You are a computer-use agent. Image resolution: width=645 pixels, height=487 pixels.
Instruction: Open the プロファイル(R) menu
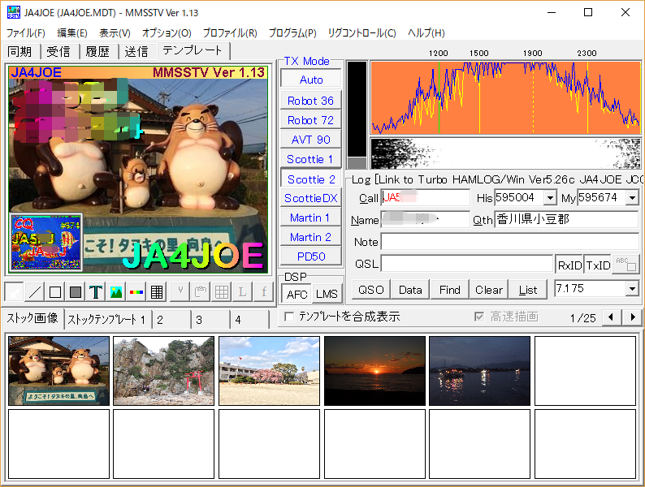pyautogui.click(x=230, y=33)
